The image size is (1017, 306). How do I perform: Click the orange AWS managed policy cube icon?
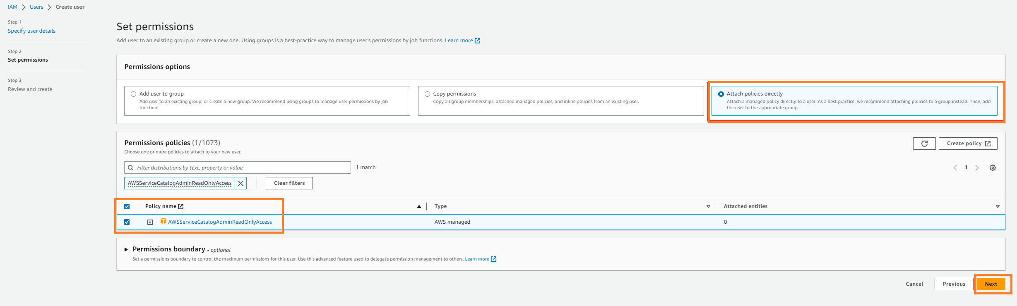pyautogui.click(x=163, y=221)
